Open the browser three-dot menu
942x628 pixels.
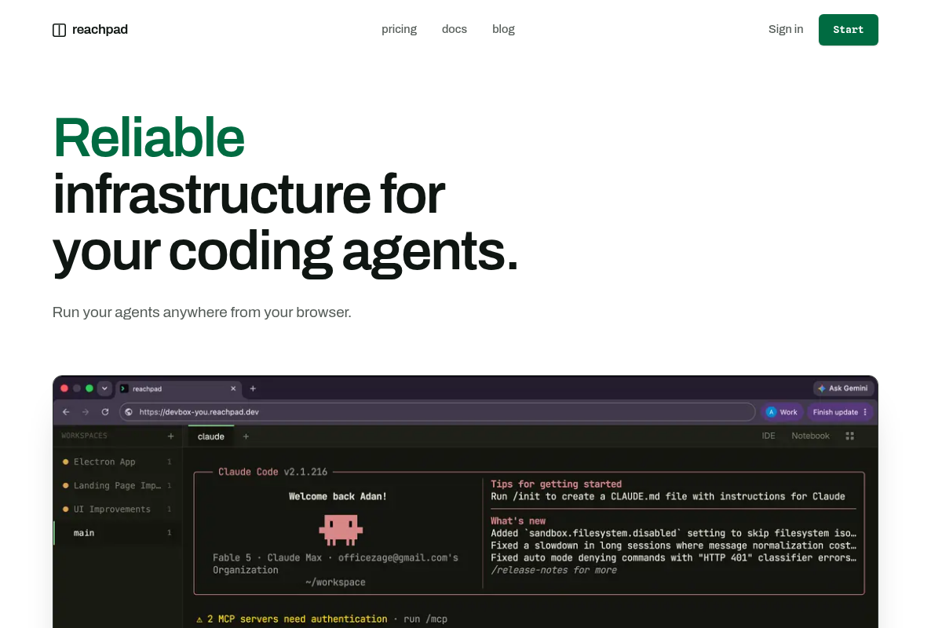(x=865, y=412)
